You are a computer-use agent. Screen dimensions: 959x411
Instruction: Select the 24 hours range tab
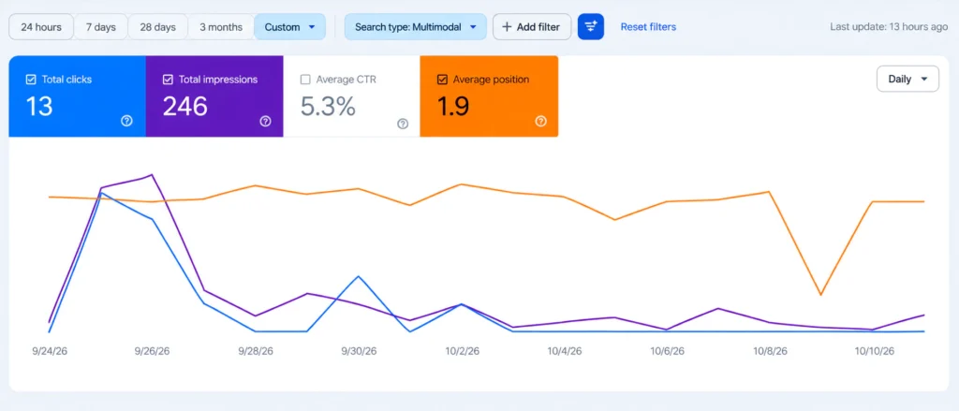click(x=41, y=27)
